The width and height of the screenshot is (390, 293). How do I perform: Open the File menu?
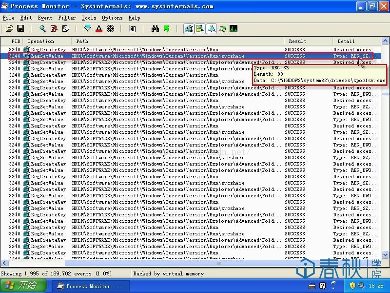point(8,18)
